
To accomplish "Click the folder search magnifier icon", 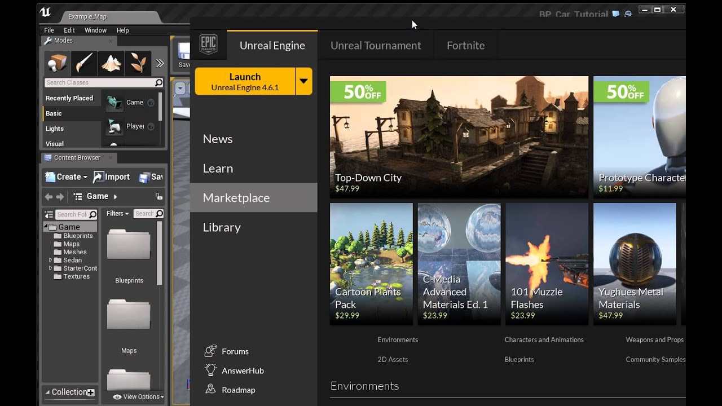I will (93, 214).
